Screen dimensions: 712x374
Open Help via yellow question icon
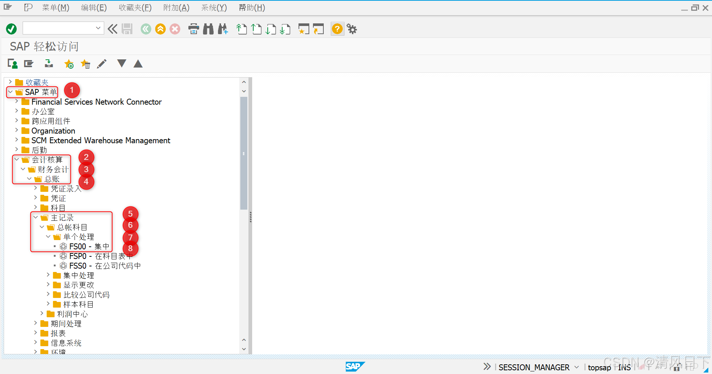pos(337,29)
